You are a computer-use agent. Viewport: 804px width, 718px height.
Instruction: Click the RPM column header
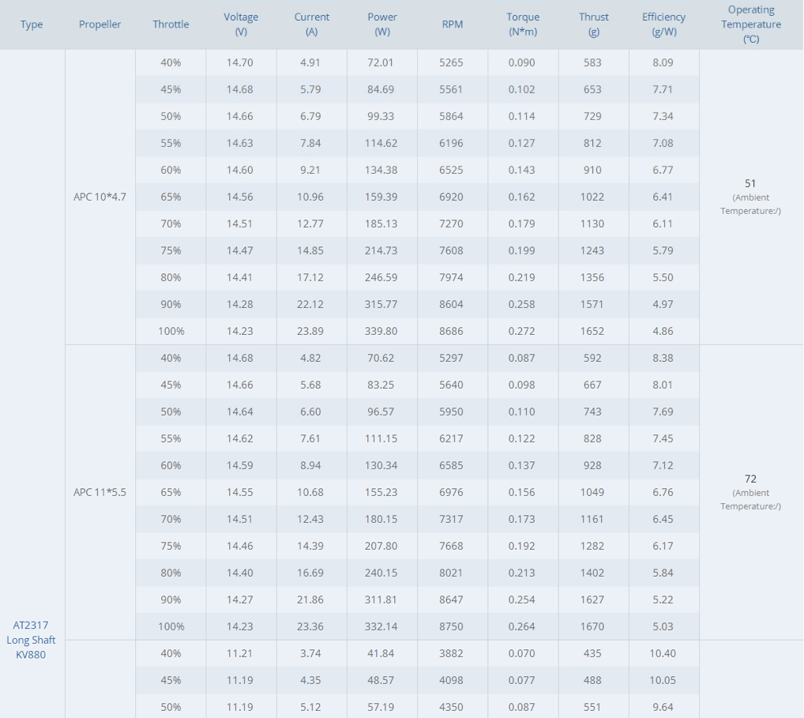coord(453,24)
